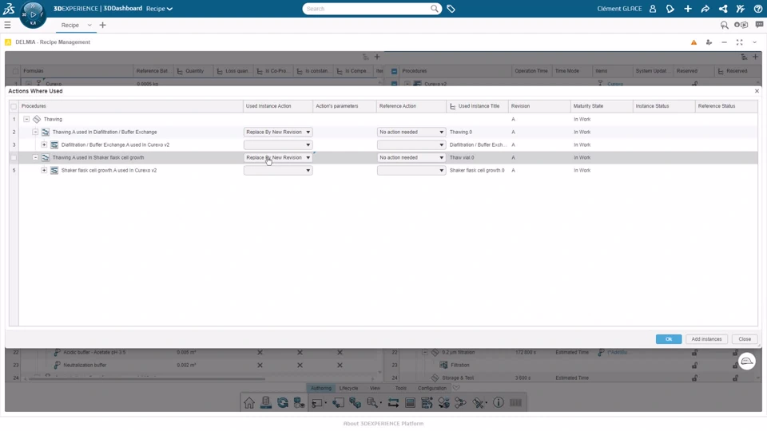Open Replace By New Revision dropdown for Thaw vial.0

click(x=278, y=157)
